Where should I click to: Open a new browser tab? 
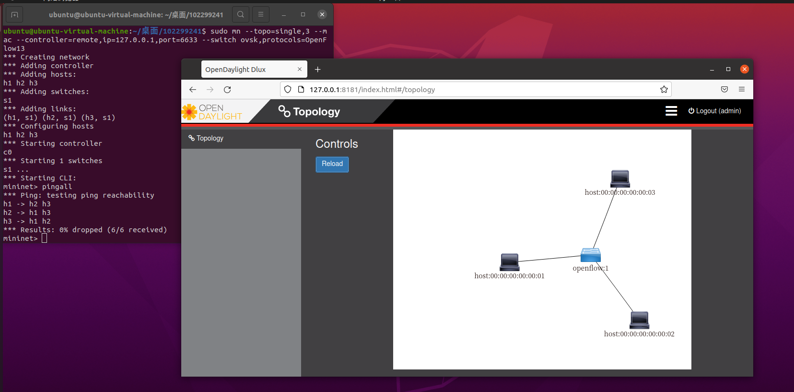tap(317, 70)
